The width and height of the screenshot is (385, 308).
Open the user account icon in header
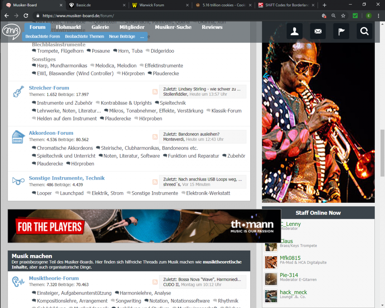pyautogui.click(x=295, y=31)
